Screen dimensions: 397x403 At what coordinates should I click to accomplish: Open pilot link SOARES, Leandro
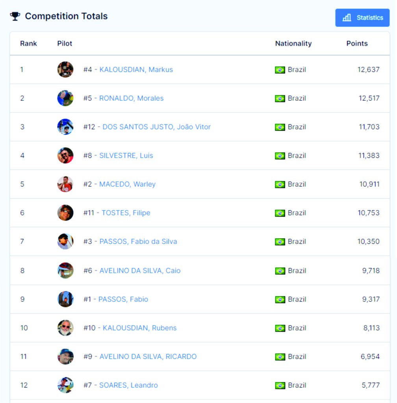pos(128,385)
